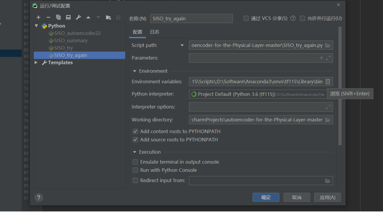
Task: Check Emulate terminal in output console
Action: pyautogui.click(x=135, y=162)
